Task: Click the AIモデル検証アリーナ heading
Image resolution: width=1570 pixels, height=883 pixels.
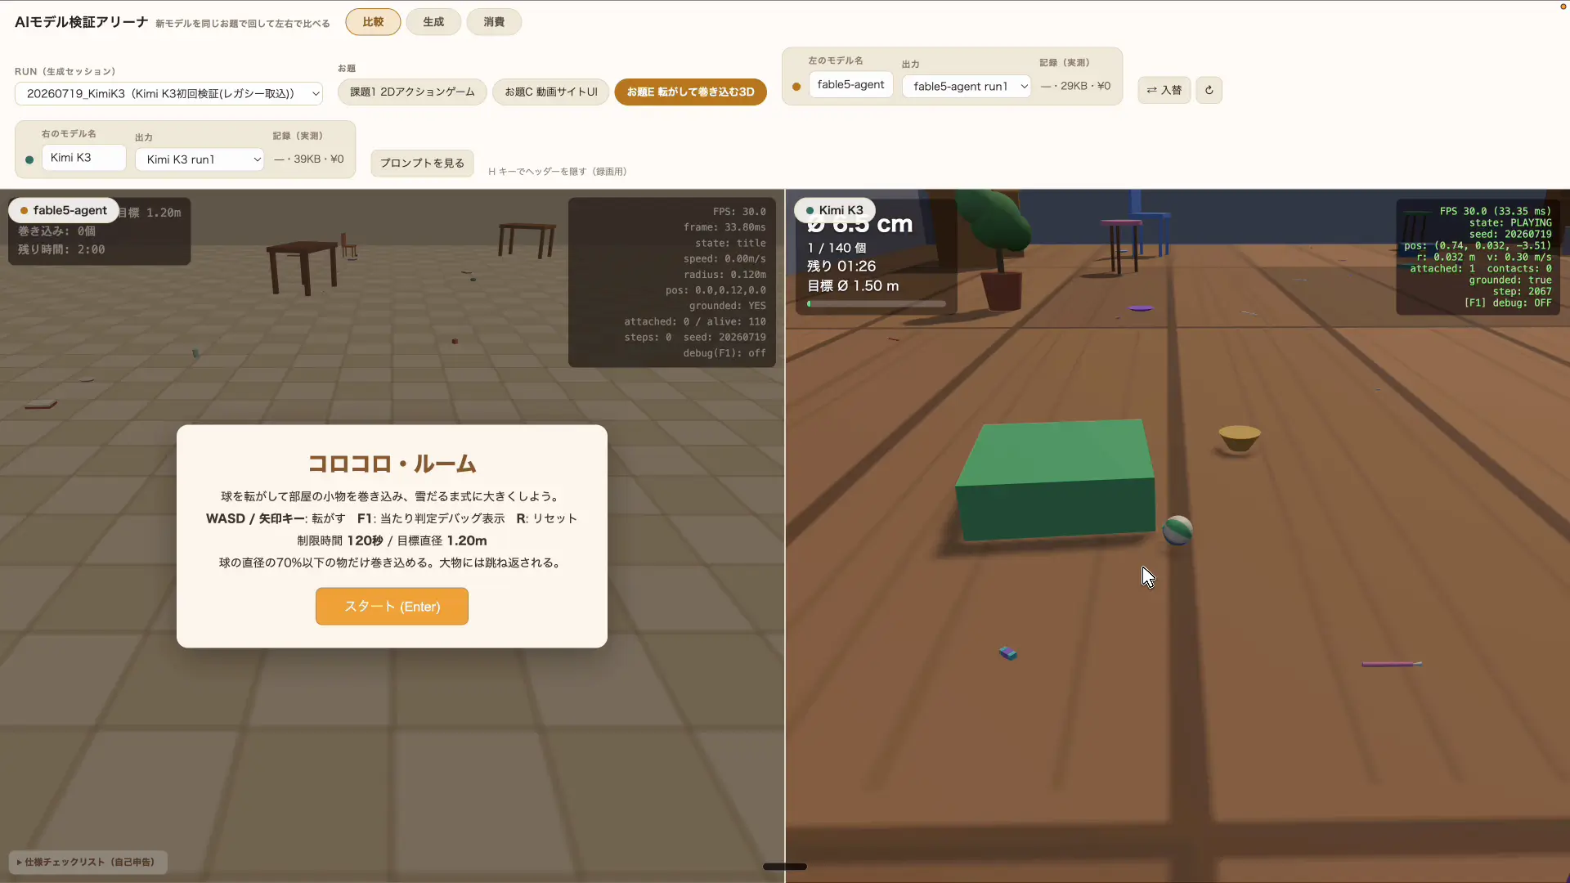Action: (81, 22)
